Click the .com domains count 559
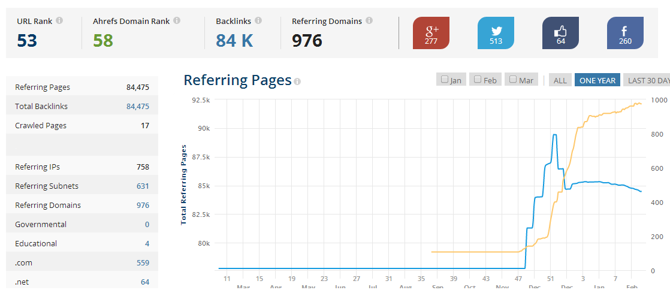 tap(143, 262)
